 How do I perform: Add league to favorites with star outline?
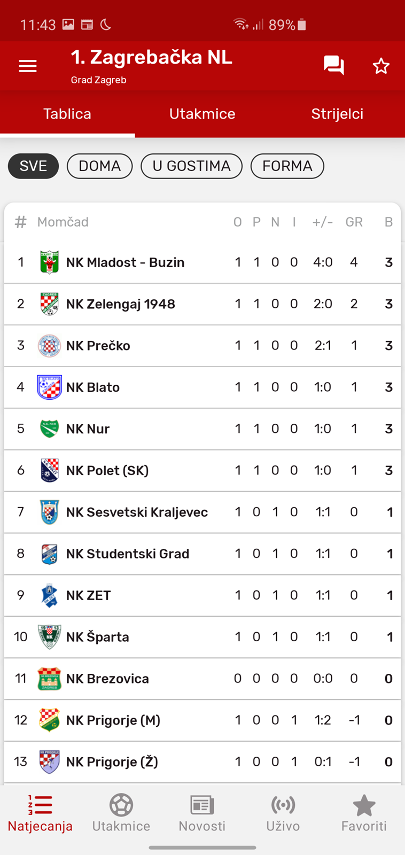tap(381, 66)
